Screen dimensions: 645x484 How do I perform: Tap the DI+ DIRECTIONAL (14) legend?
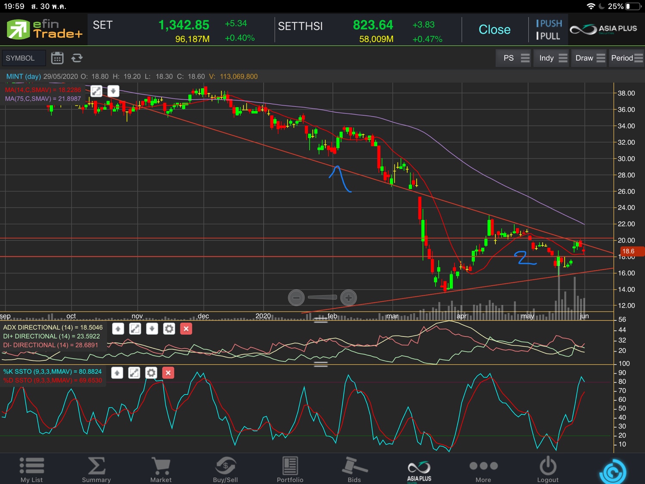(x=52, y=336)
